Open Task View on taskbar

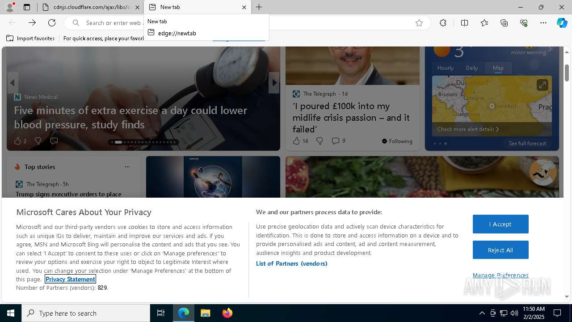click(161, 313)
